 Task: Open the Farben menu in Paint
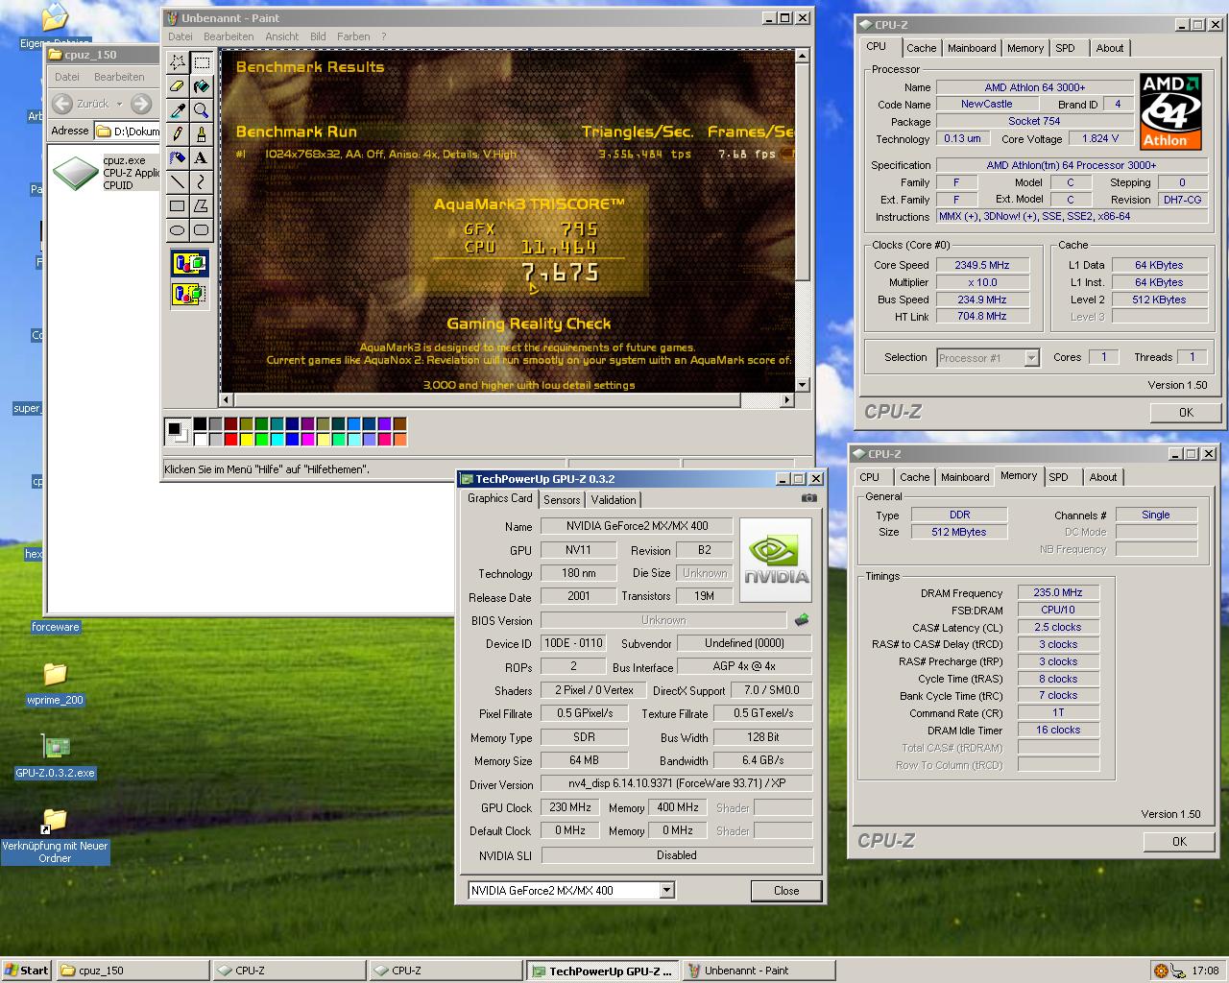click(353, 36)
